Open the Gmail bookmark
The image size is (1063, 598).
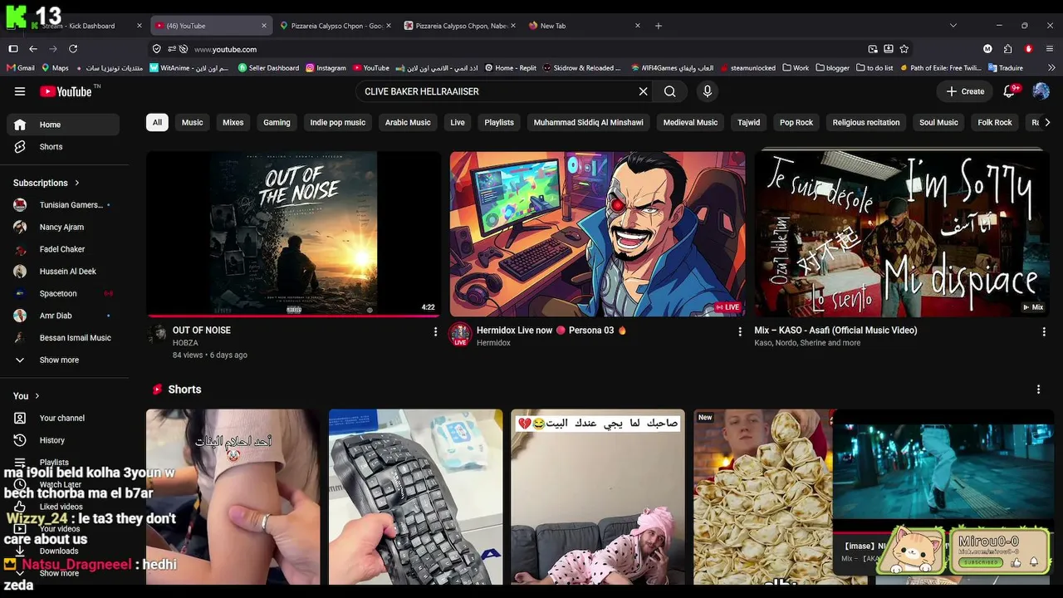(21, 68)
